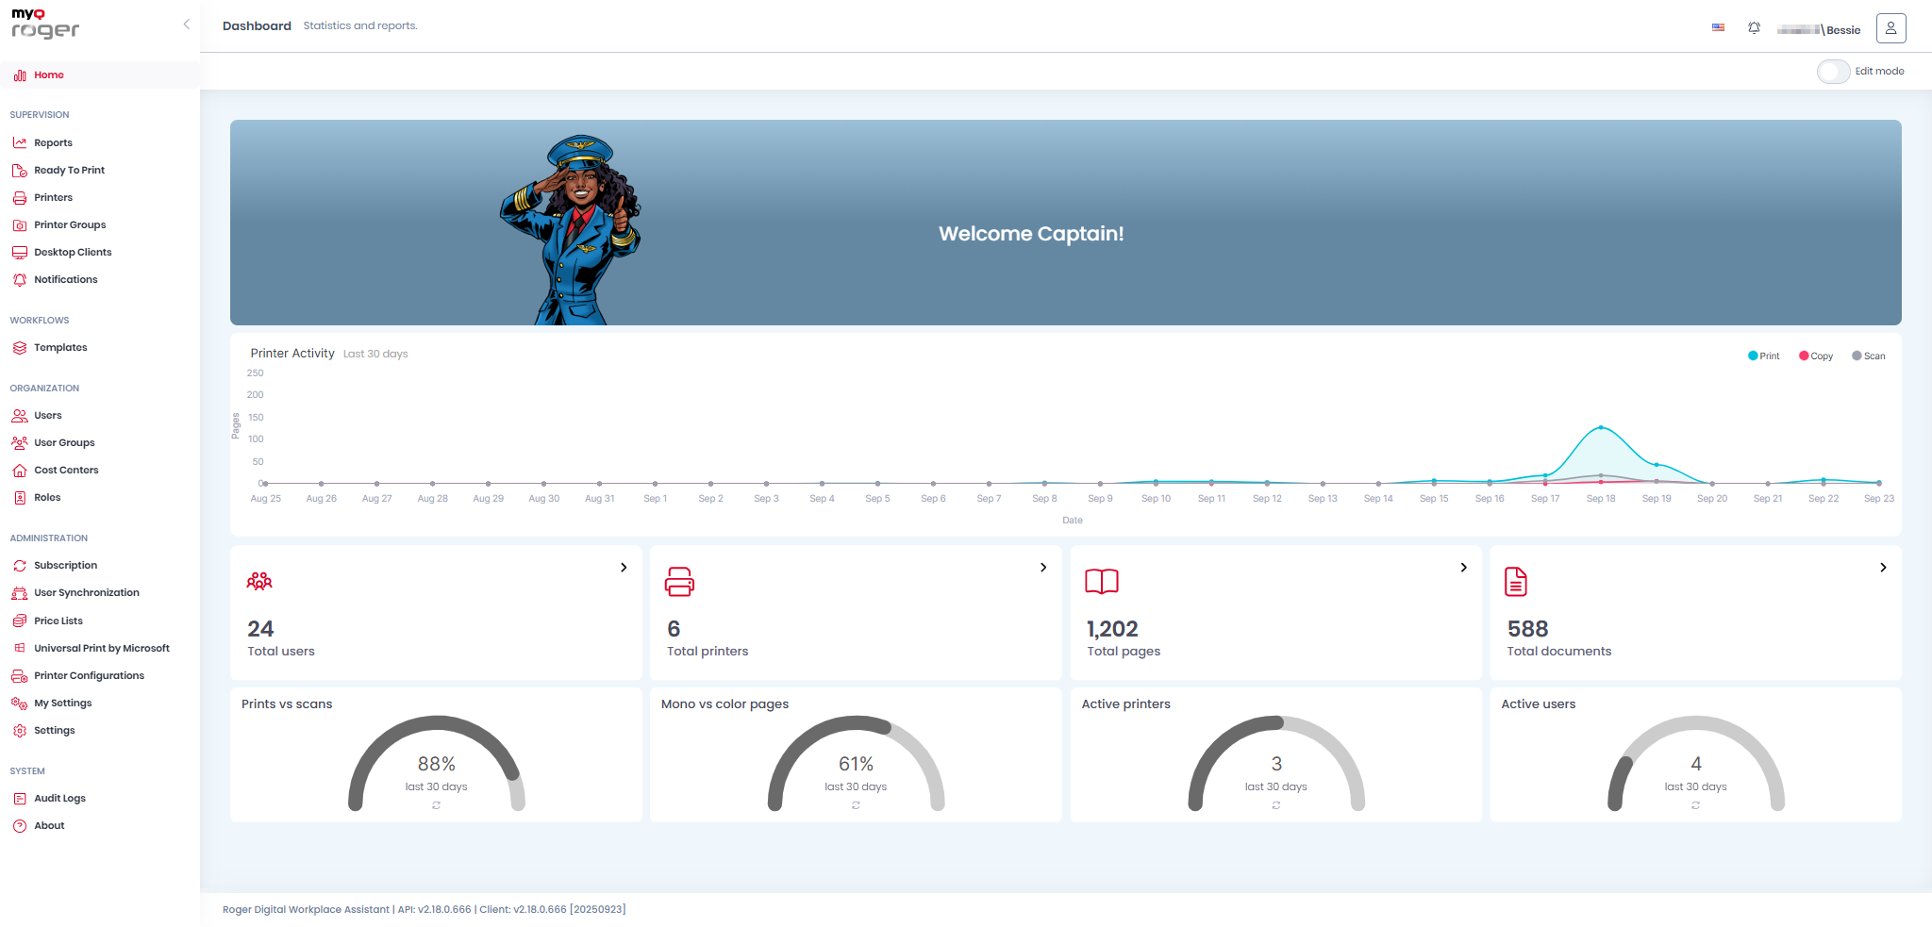Screen dimensions: 1932x927
Task: Refresh the Active printers gauge
Action: [1275, 805]
